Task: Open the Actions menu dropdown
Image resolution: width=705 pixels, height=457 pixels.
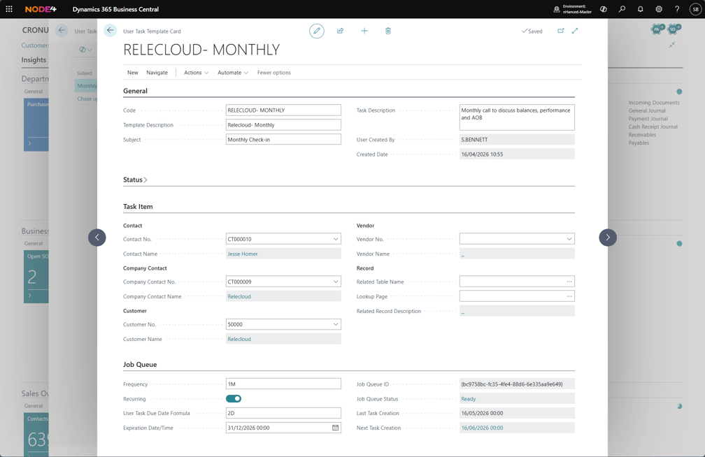Action: coord(196,73)
